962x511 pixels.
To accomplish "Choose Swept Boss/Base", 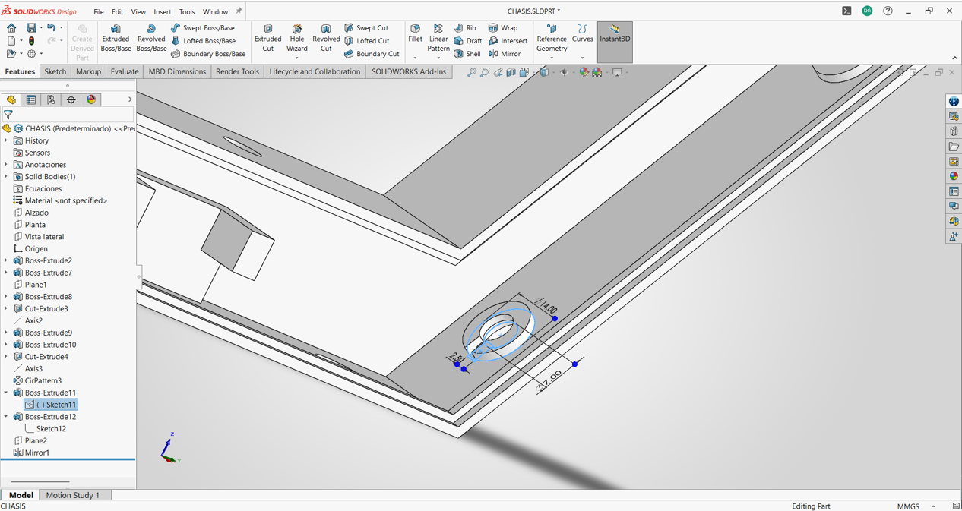I will coord(202,28).
